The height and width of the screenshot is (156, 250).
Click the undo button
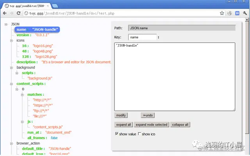click(x=148, y=115)
